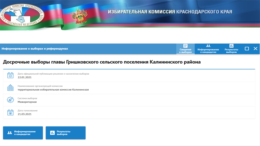Close the elections information panel
The image size is (260, 146).
255,49
